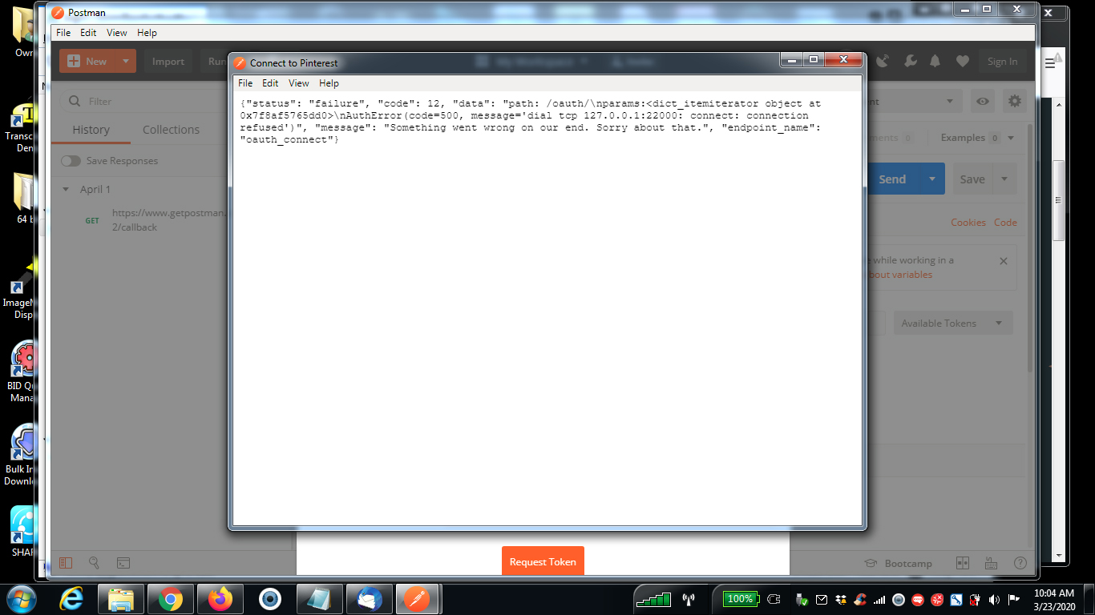The image size is (1095, 615).
Task: Click the green signal strength bars icon
Action: 653,598
